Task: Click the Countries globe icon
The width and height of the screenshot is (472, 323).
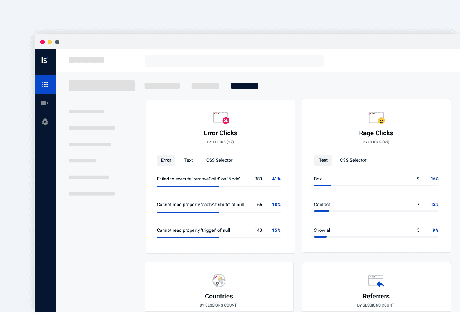Action: tap(219, 280)
